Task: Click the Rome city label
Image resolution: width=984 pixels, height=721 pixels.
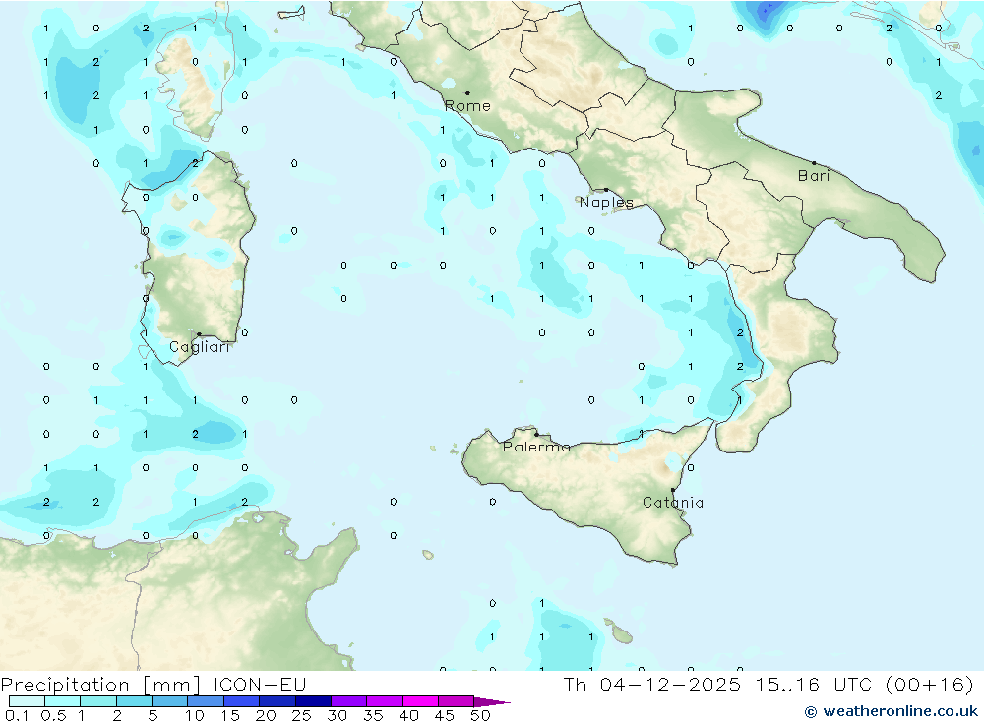Action: tap(467, 106)
